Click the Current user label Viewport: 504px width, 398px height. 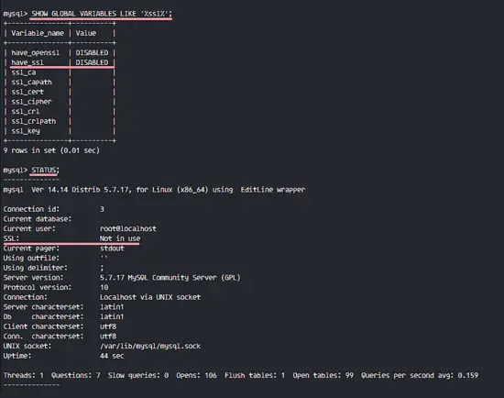[29, 228]
